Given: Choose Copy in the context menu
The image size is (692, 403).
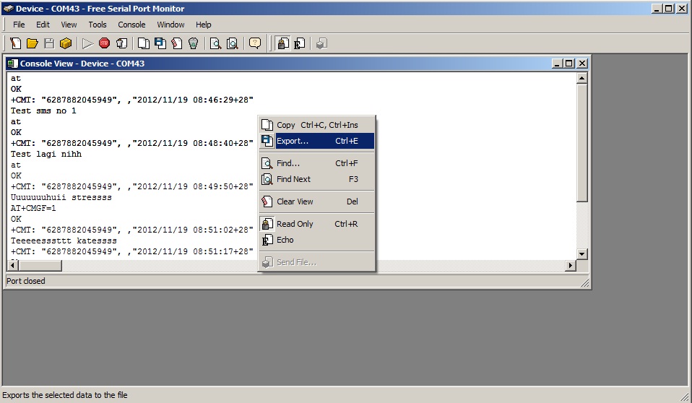Looking at the screenshot, I should (317, 125).
